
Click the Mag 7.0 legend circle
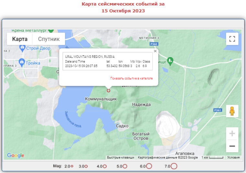click(x=174, y=166)
